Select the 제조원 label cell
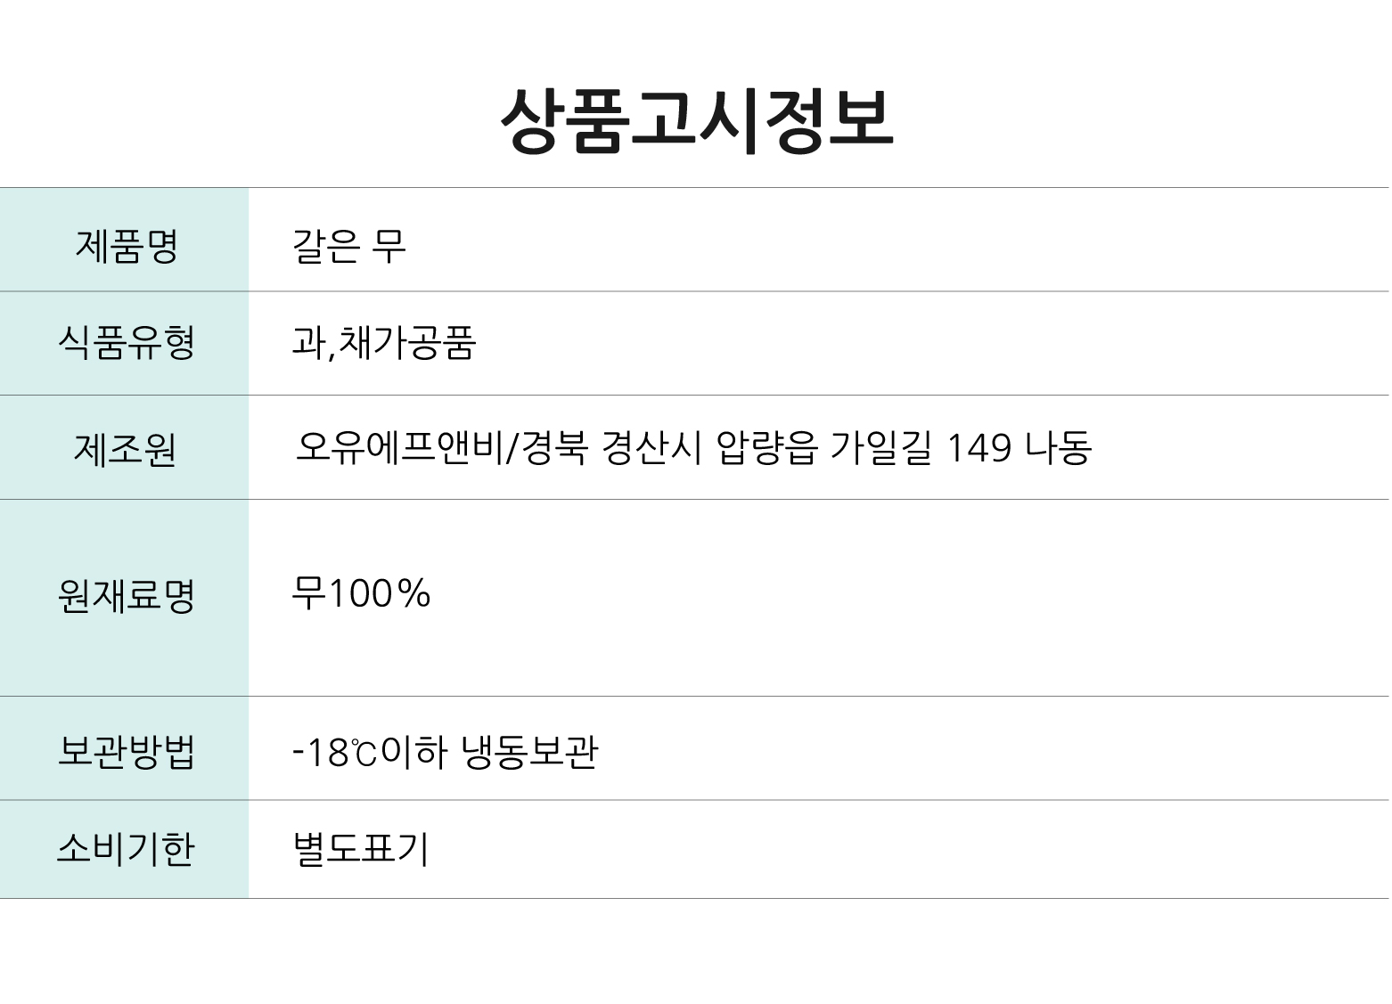Image resolution: width=1392 pixels, height=1004 pixels. 124,447
